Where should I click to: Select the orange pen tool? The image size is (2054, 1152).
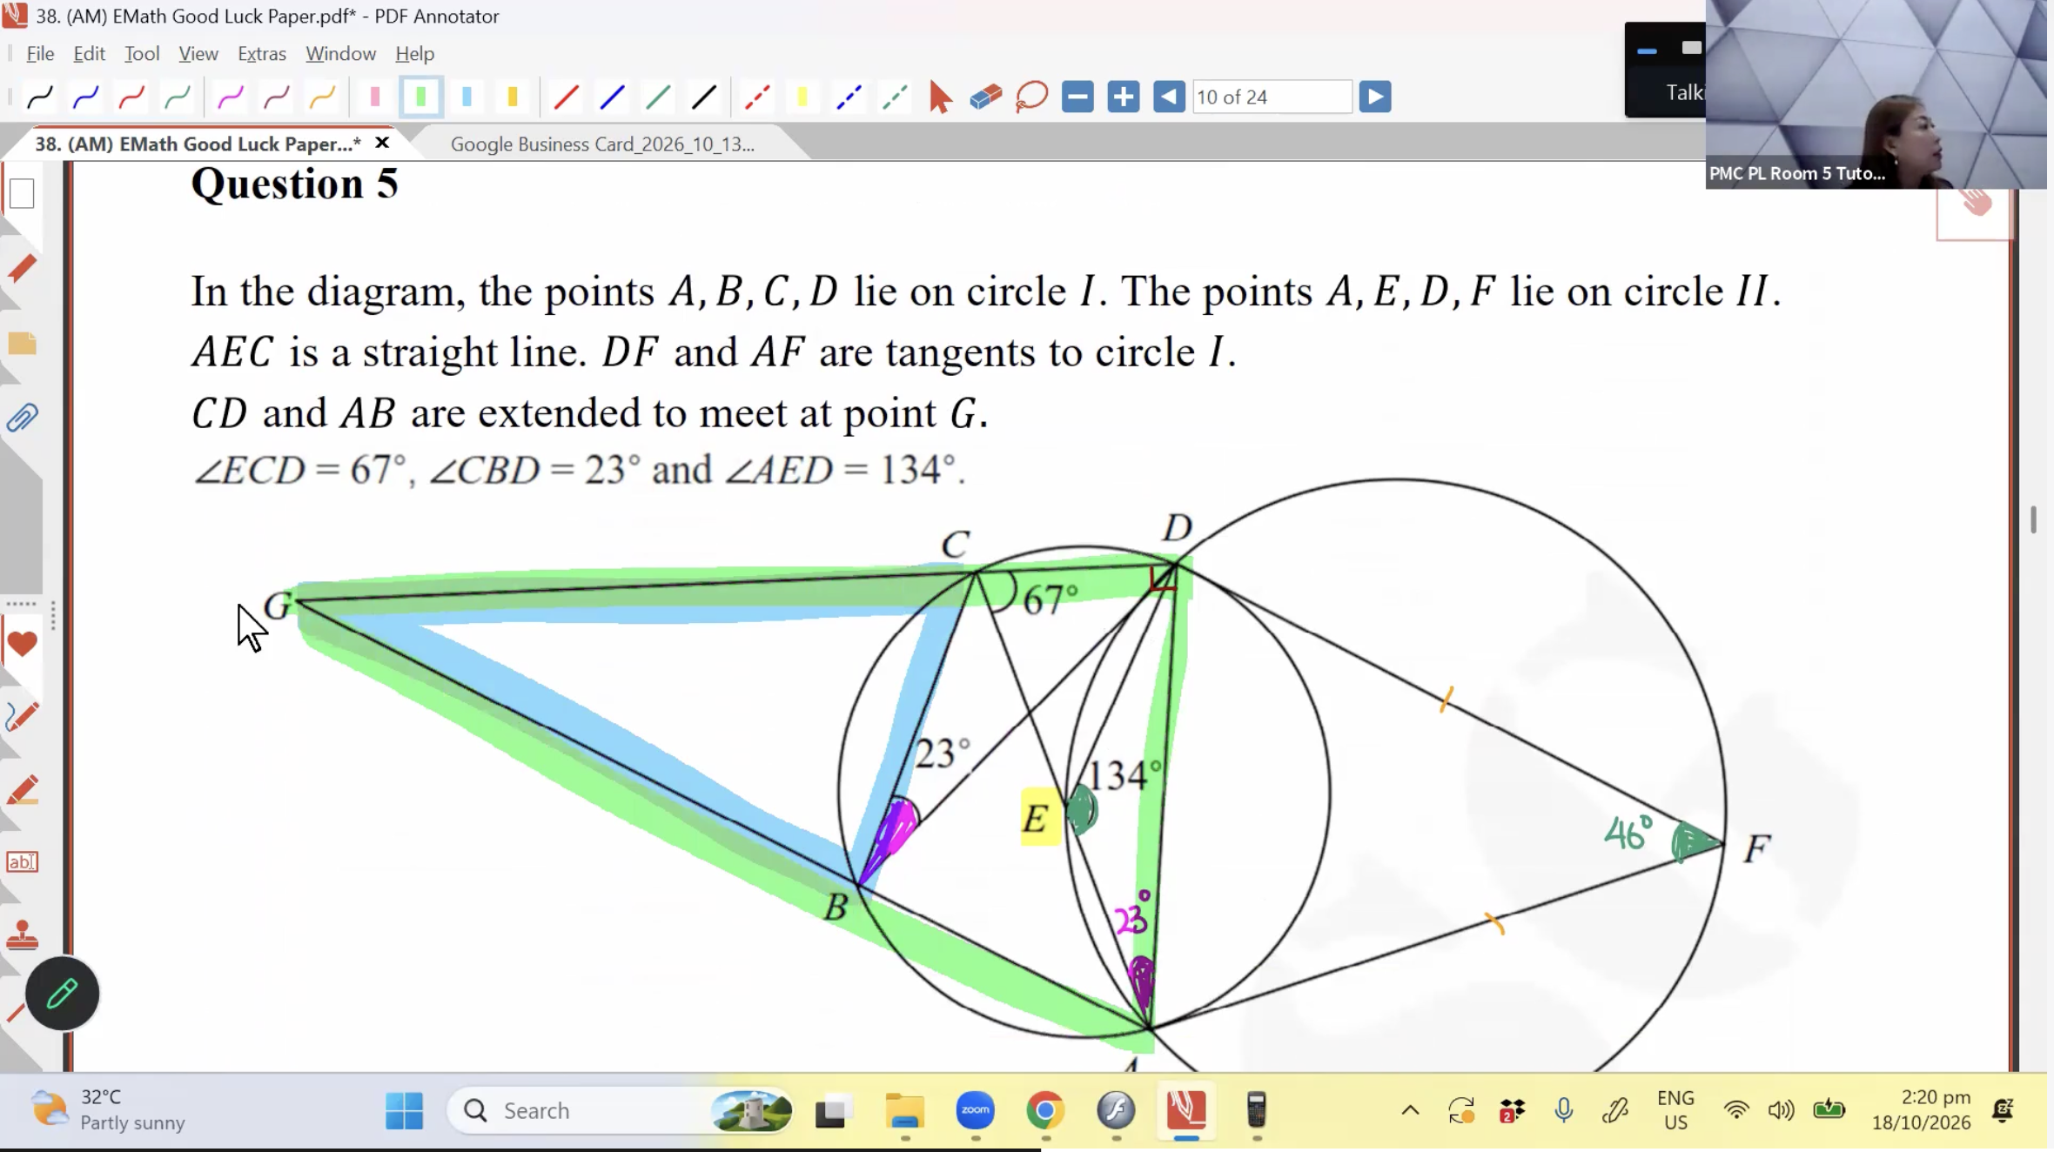(x=322, y=97)
